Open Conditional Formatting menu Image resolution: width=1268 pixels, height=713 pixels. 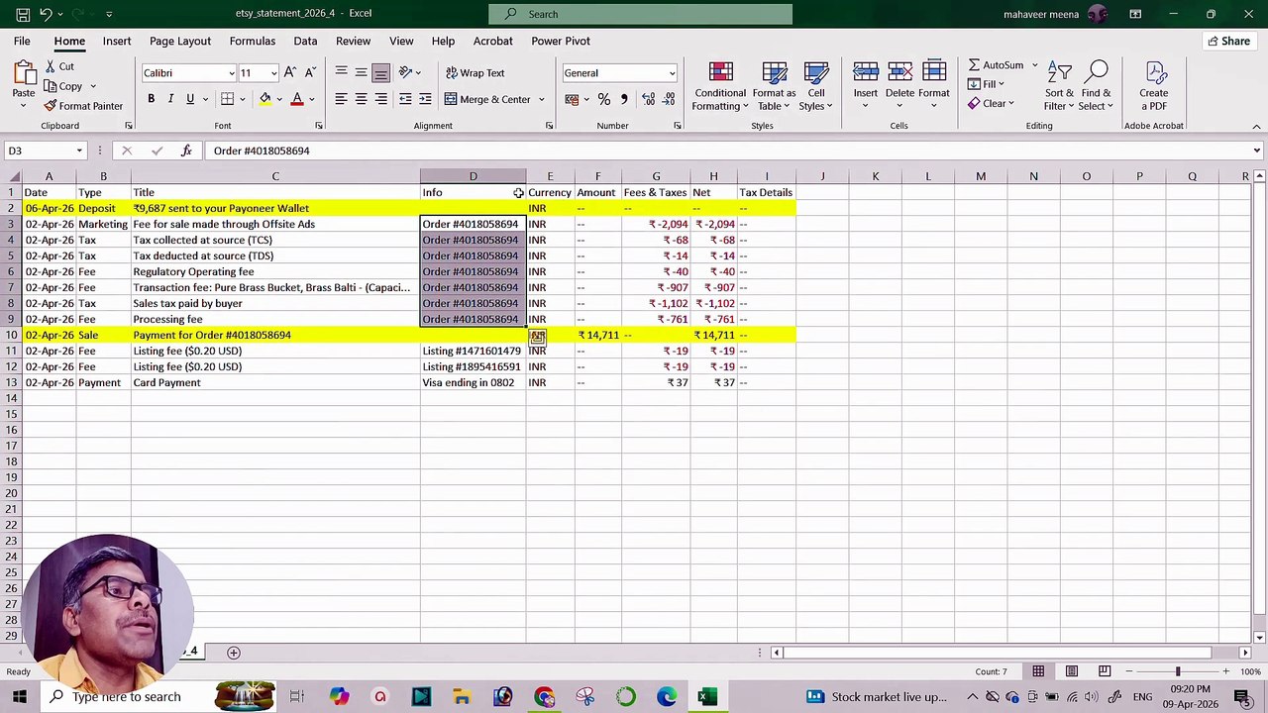[720, 87]
